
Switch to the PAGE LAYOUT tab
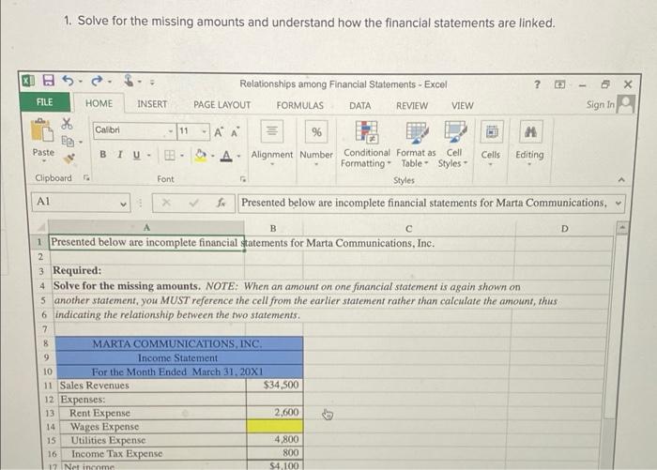coord(222,105)
